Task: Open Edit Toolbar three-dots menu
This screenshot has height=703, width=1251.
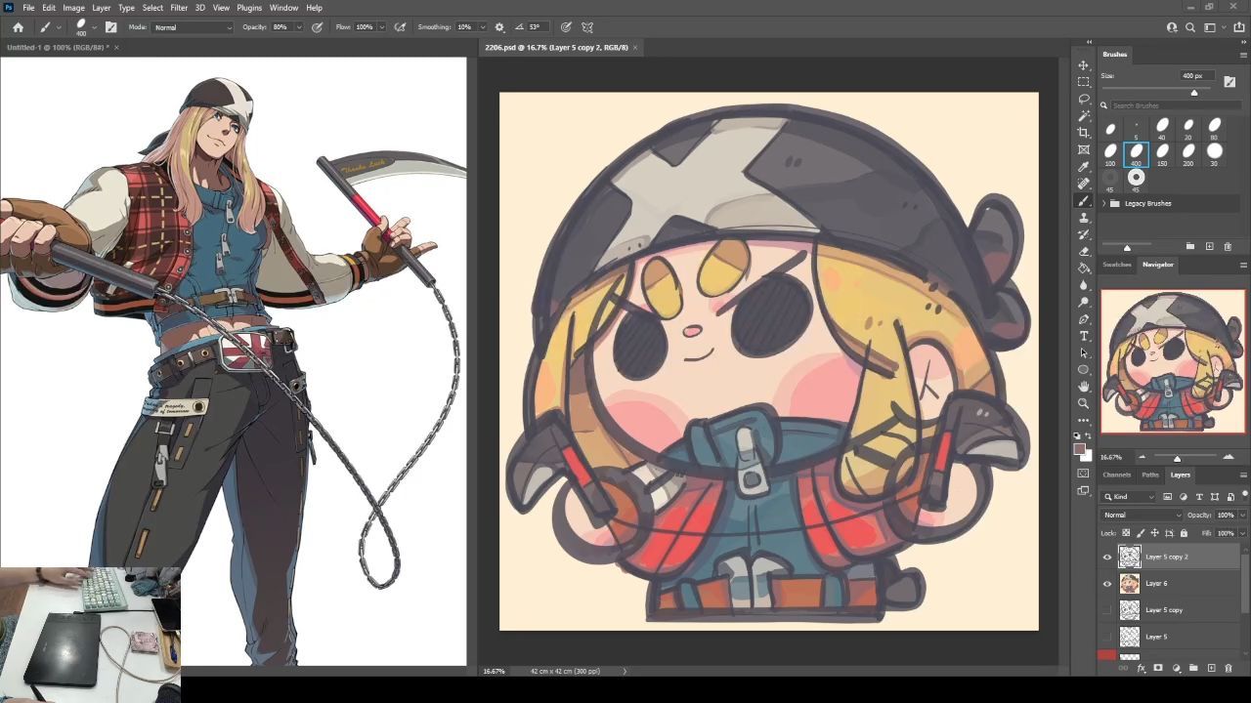Action: pos(1083,420)
